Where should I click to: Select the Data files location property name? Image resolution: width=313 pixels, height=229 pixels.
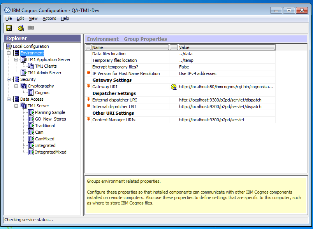pos(109,54)
